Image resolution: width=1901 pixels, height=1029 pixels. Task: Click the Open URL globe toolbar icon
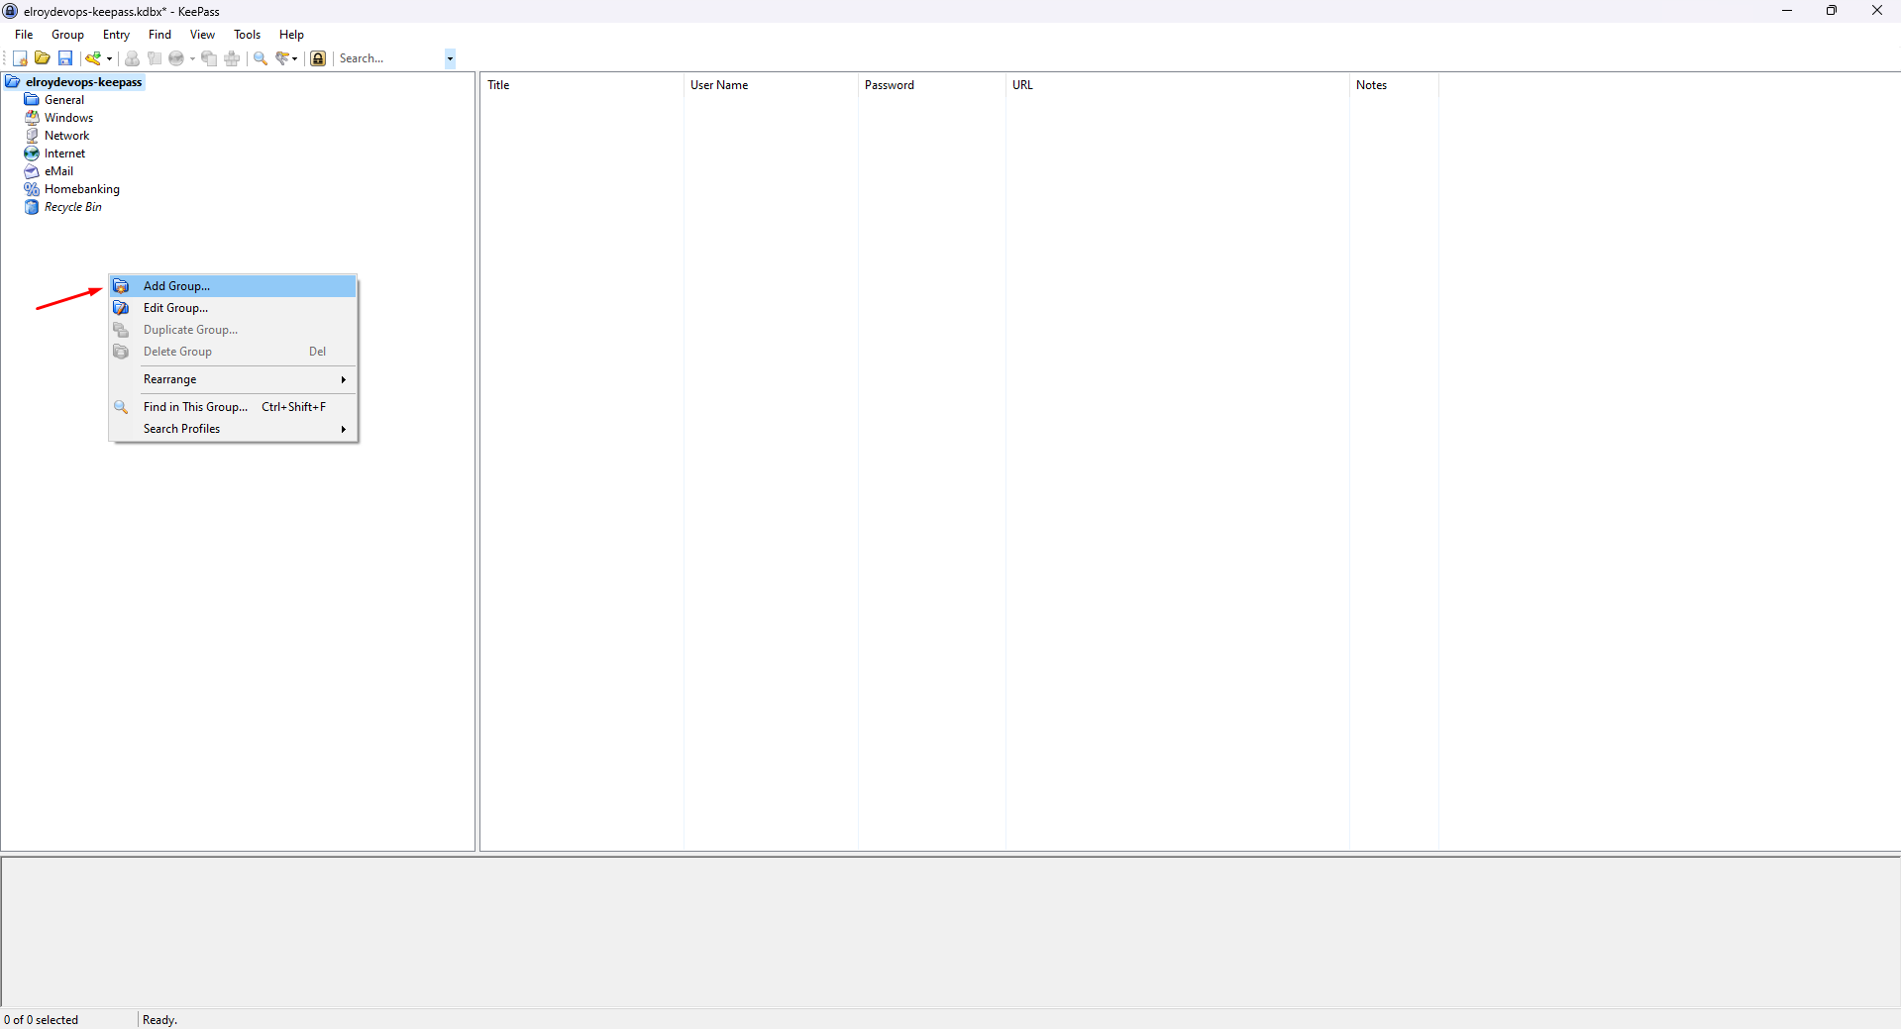tap(176, 58)
